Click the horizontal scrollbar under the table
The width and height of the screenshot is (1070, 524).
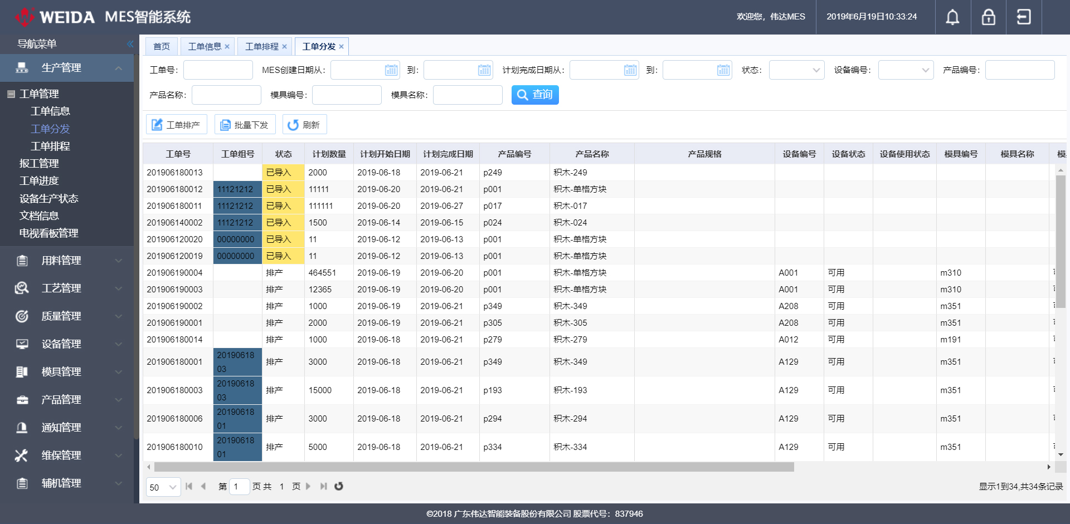click(x=474, y=467)
